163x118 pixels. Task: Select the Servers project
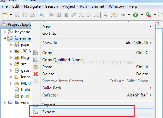pyautogui.click(x=18, y=103)
